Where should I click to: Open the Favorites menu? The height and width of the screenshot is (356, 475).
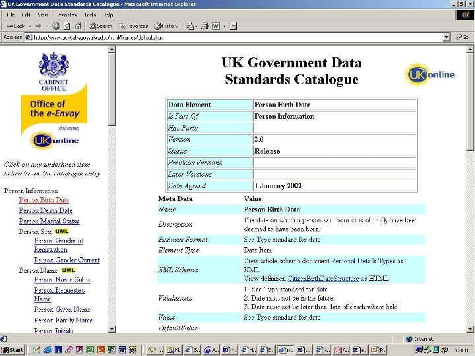pos(67,15)
